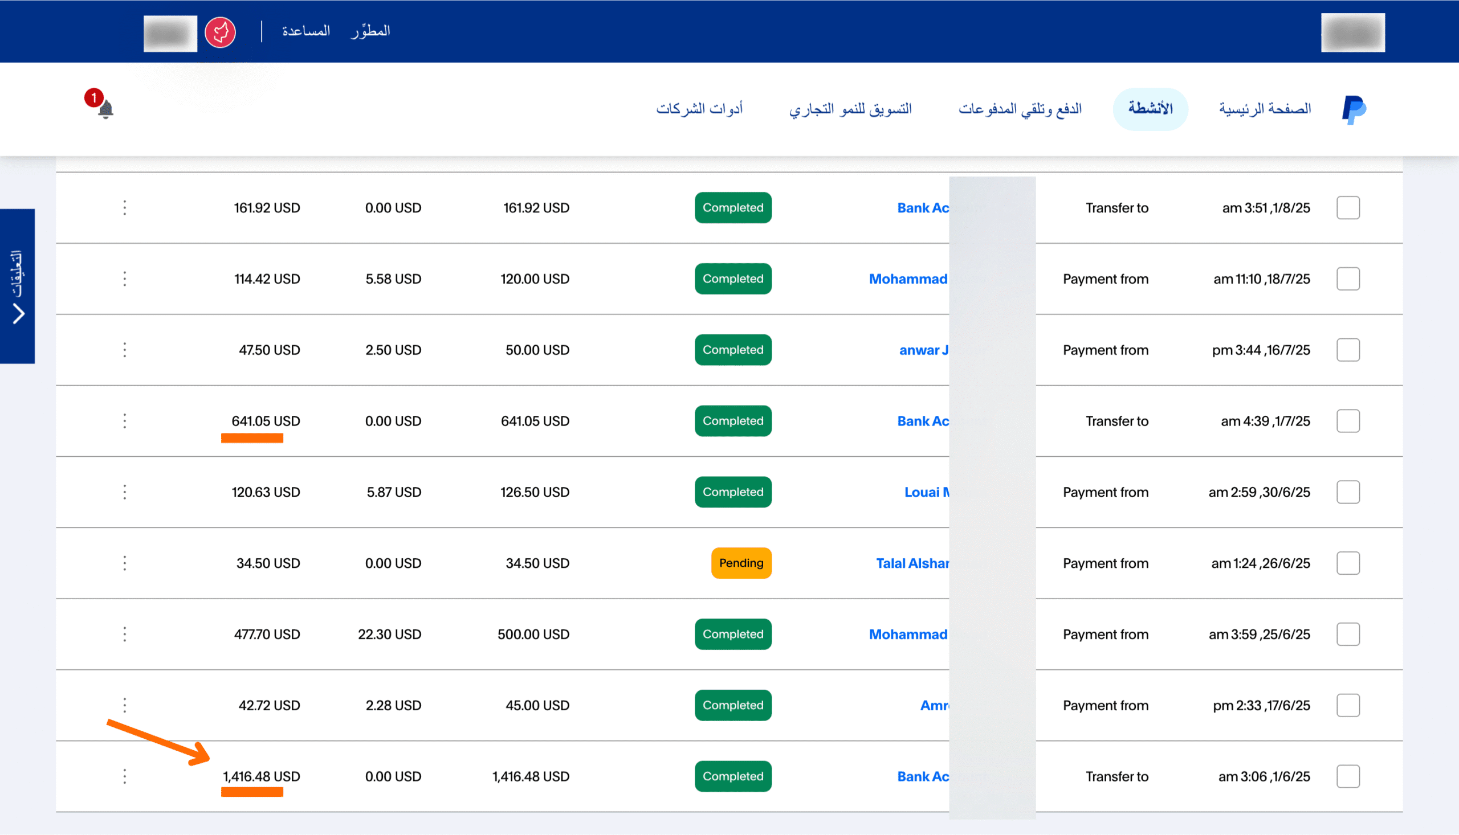The width and height of the screenshot is (1459, 835).
Task: Open المساعدة help link in header
Action: (x=306, y=31)
